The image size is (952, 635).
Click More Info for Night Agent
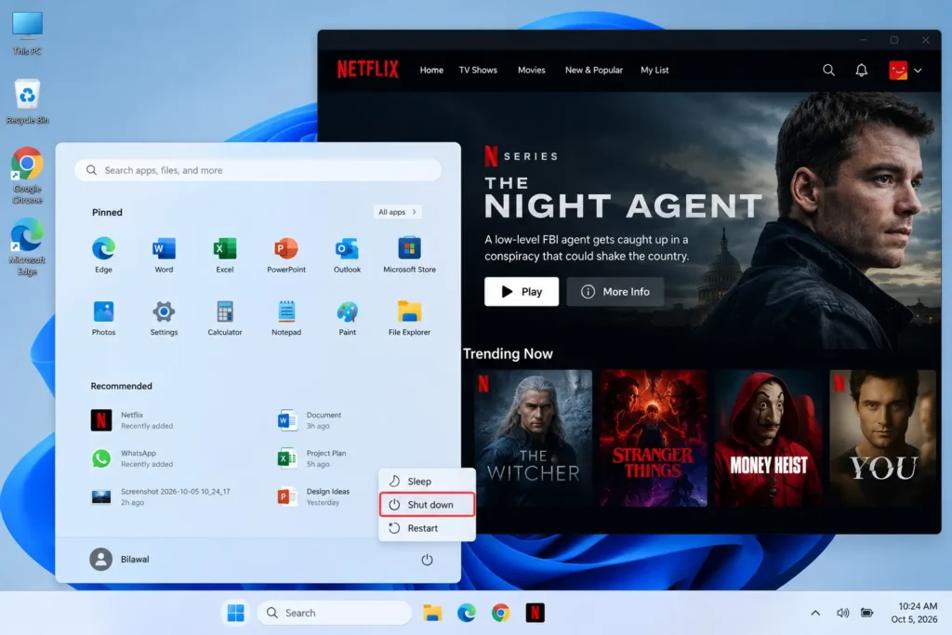(615, 291)
